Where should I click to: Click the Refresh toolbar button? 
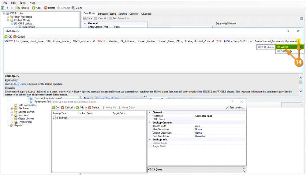coord(23,8)
